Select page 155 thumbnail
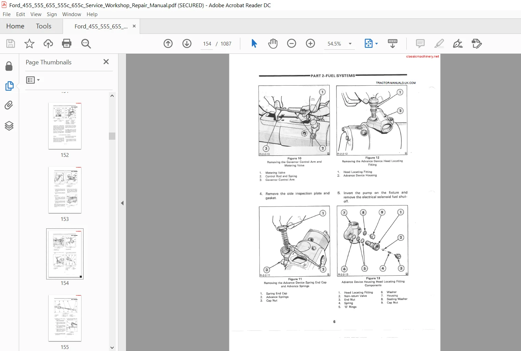This screenshot has height=351, width=521. pyautogui.click(x=65, y=318)
